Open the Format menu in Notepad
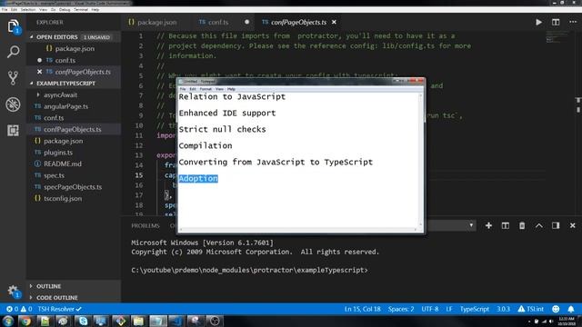Image resolution: width=582 pixels, height=327 pixels. tap(206, 89)
